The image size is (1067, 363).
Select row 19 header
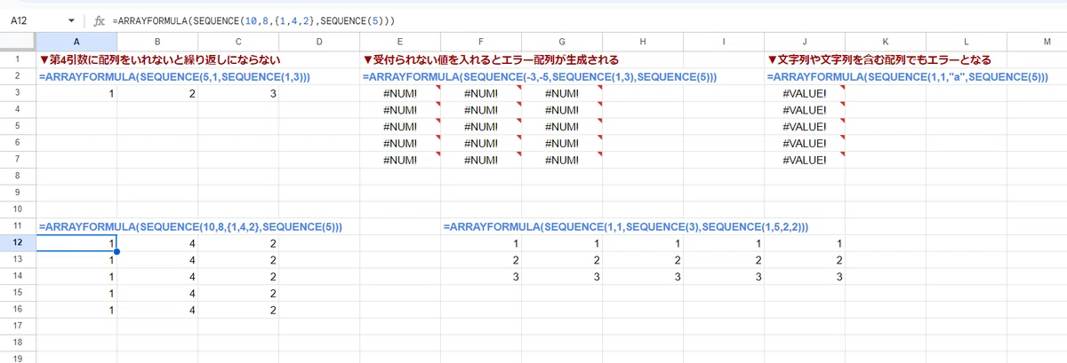(x=18, y=358)
